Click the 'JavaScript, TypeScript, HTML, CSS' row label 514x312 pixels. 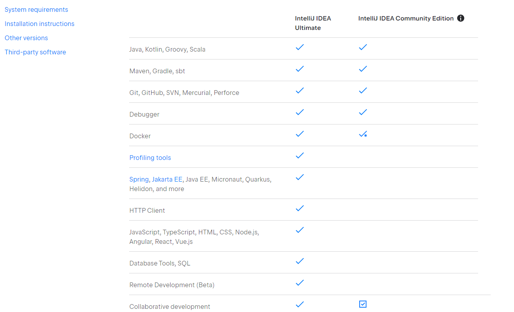click(194, 237)
